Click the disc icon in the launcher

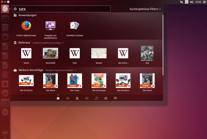point(5,112)
